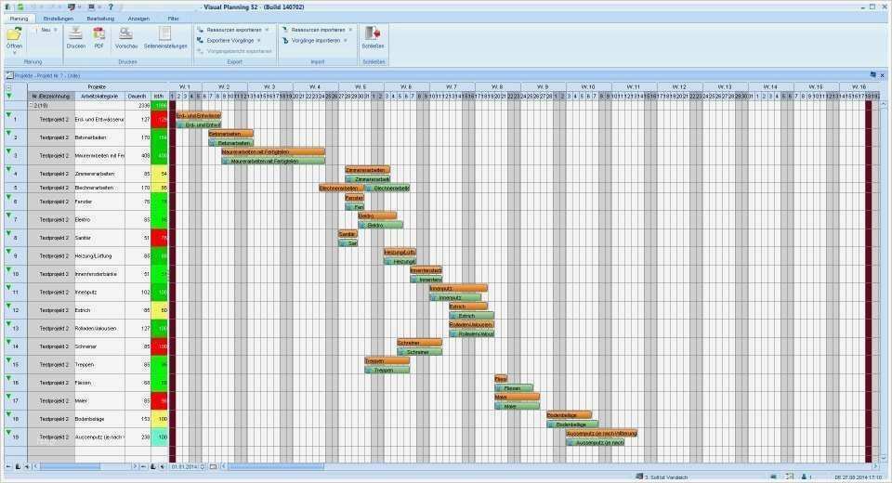892x483 pixels.
Task: Switch to the Anzeigen tab
Action: coord(138,19)
